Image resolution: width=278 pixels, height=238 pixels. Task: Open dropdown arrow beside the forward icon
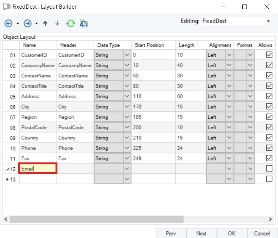click(x=36, y=24)
